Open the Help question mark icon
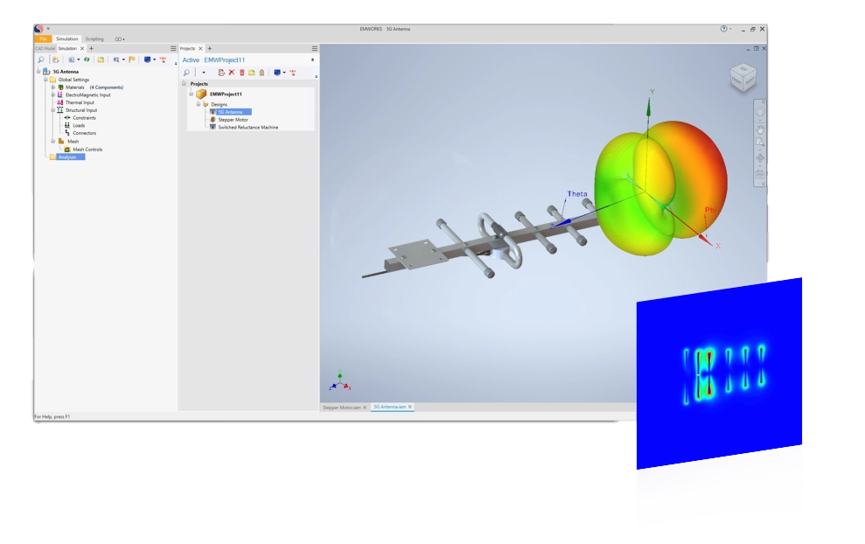The width and height of the screenshot is (865, 544). coord(723,29)
